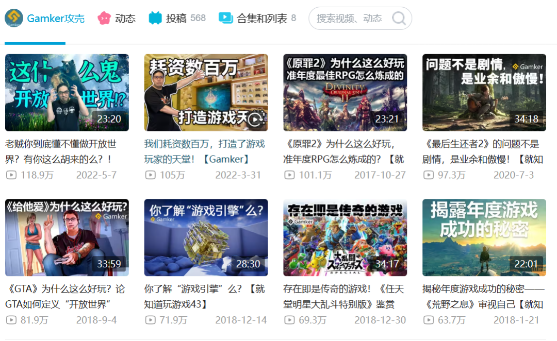The width and height of the screenshot is (557, 341).
Task: Open the Divinity Original Sin II thumbnail
Action: point(345,93)
